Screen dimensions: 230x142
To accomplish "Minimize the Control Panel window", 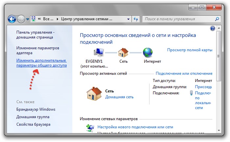I will pyautogui.click(x=193, y=8).
